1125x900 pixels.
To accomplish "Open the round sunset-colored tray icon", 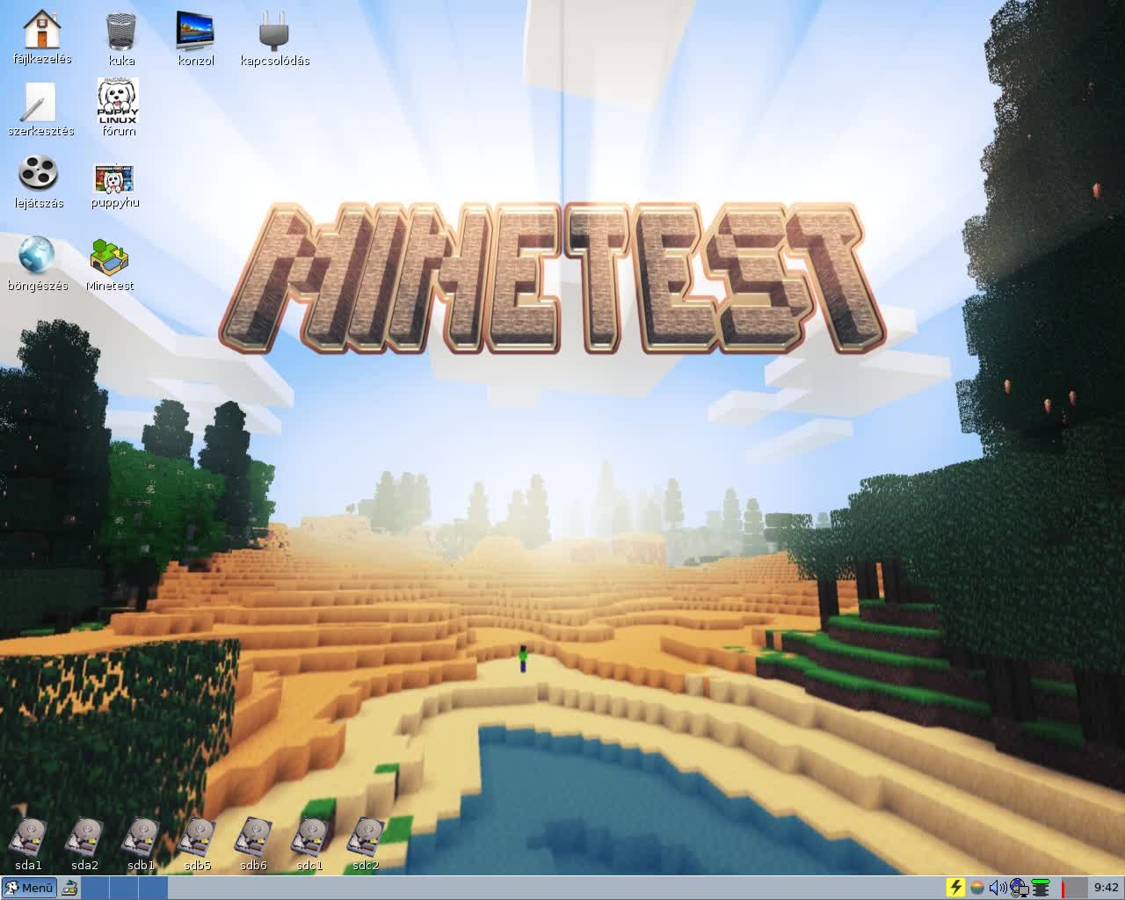I will click(x=976, y=888).
